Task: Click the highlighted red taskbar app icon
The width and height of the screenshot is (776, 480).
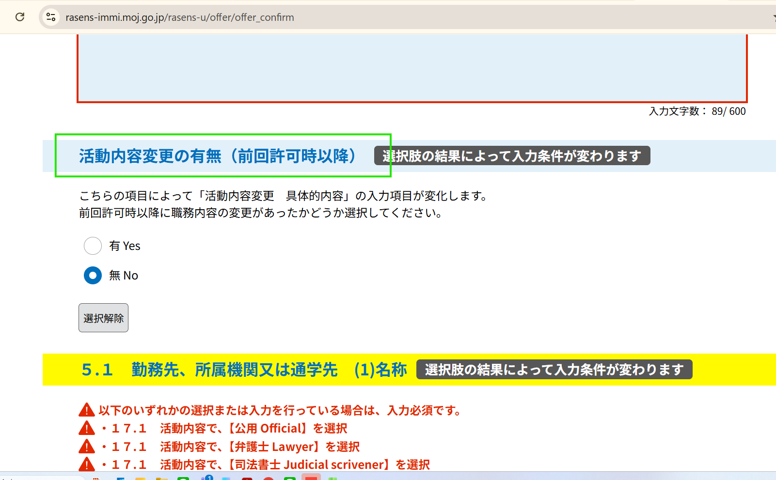Action: click(311, 478)
